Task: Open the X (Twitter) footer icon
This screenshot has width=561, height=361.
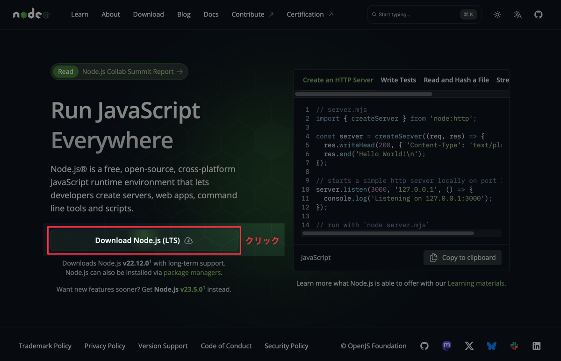Action: point(469,346)
